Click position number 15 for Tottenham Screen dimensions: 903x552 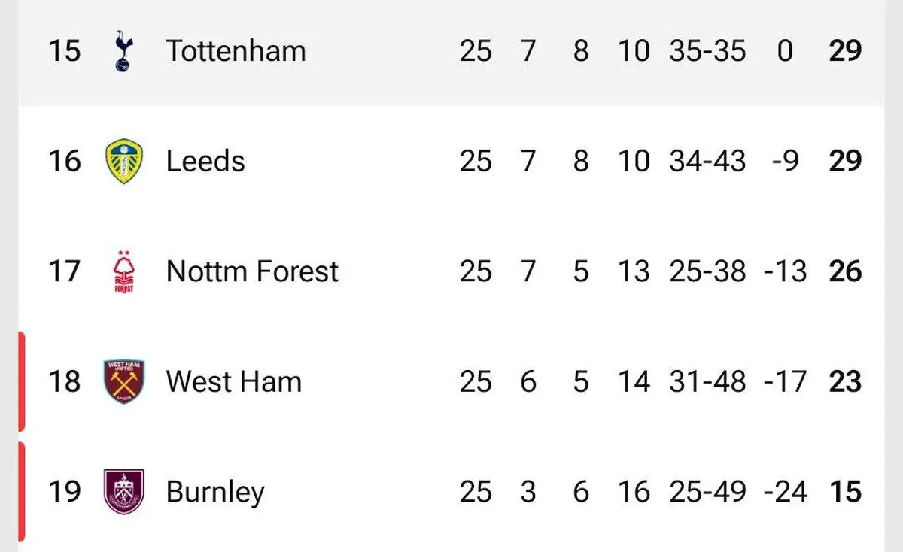coord(65,51)
